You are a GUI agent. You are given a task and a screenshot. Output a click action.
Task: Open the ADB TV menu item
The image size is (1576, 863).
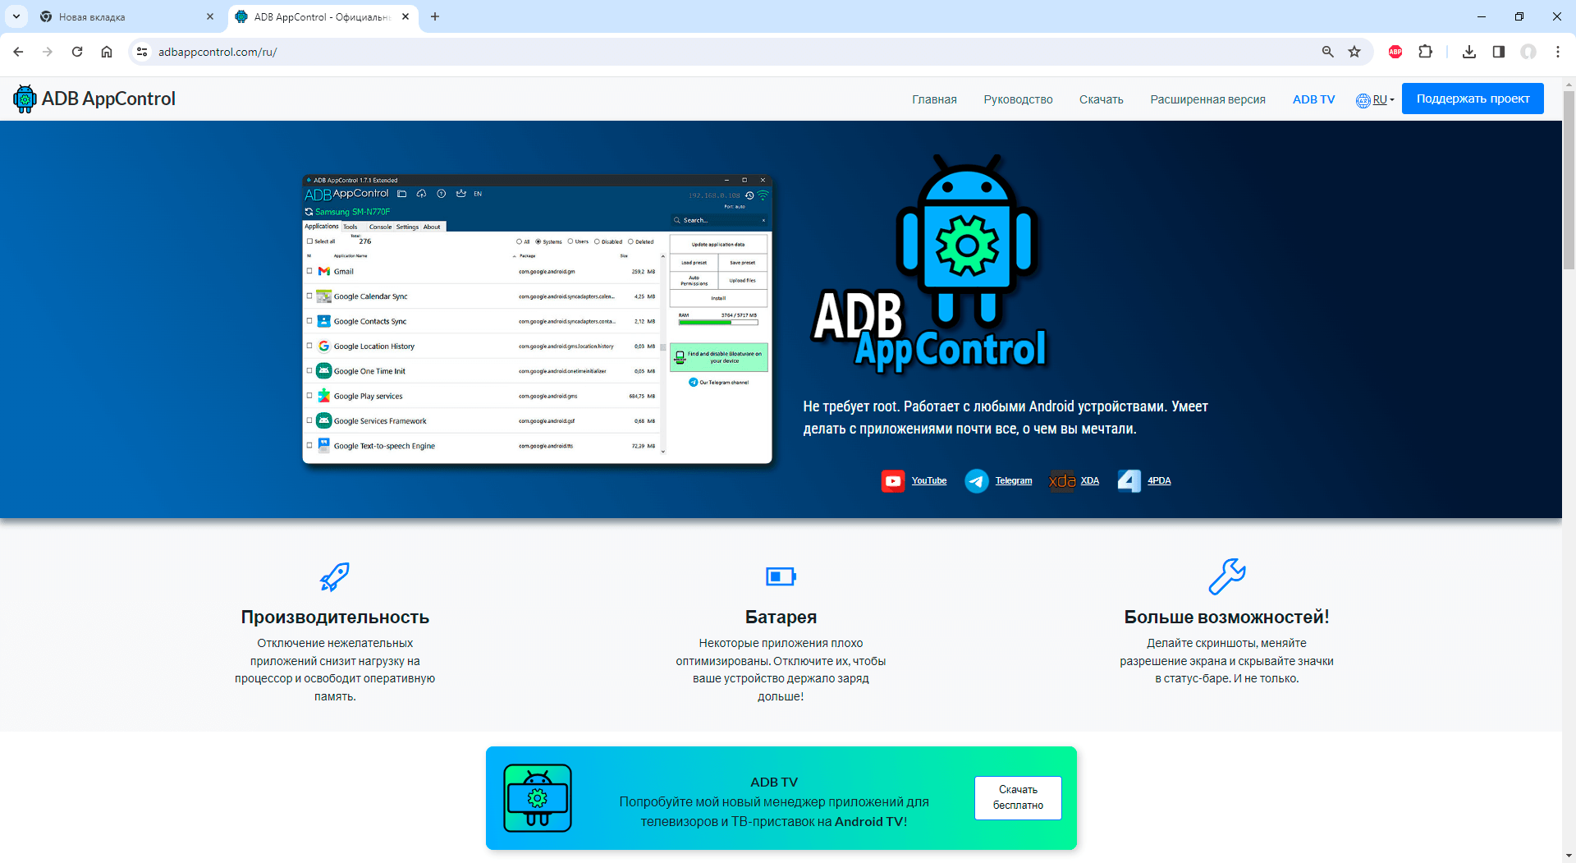1313,99
